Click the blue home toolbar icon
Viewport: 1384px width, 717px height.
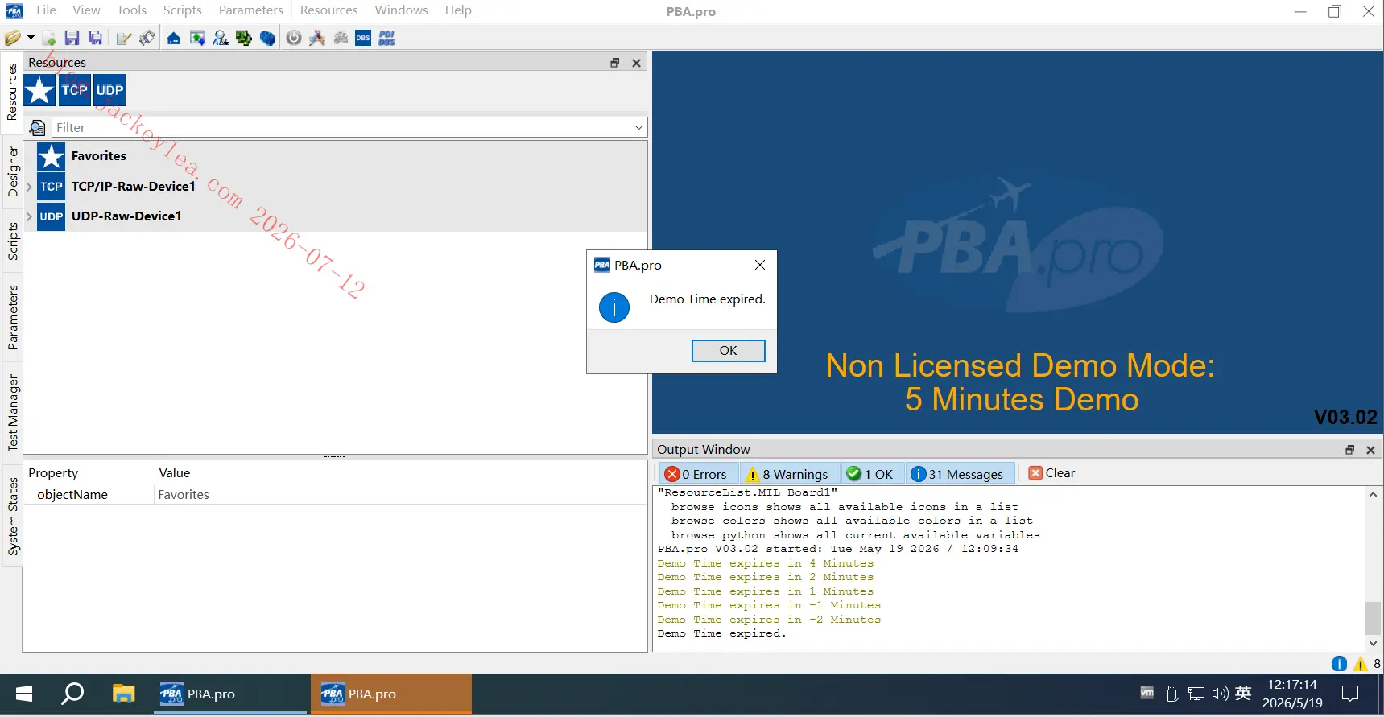coord(174,38)
